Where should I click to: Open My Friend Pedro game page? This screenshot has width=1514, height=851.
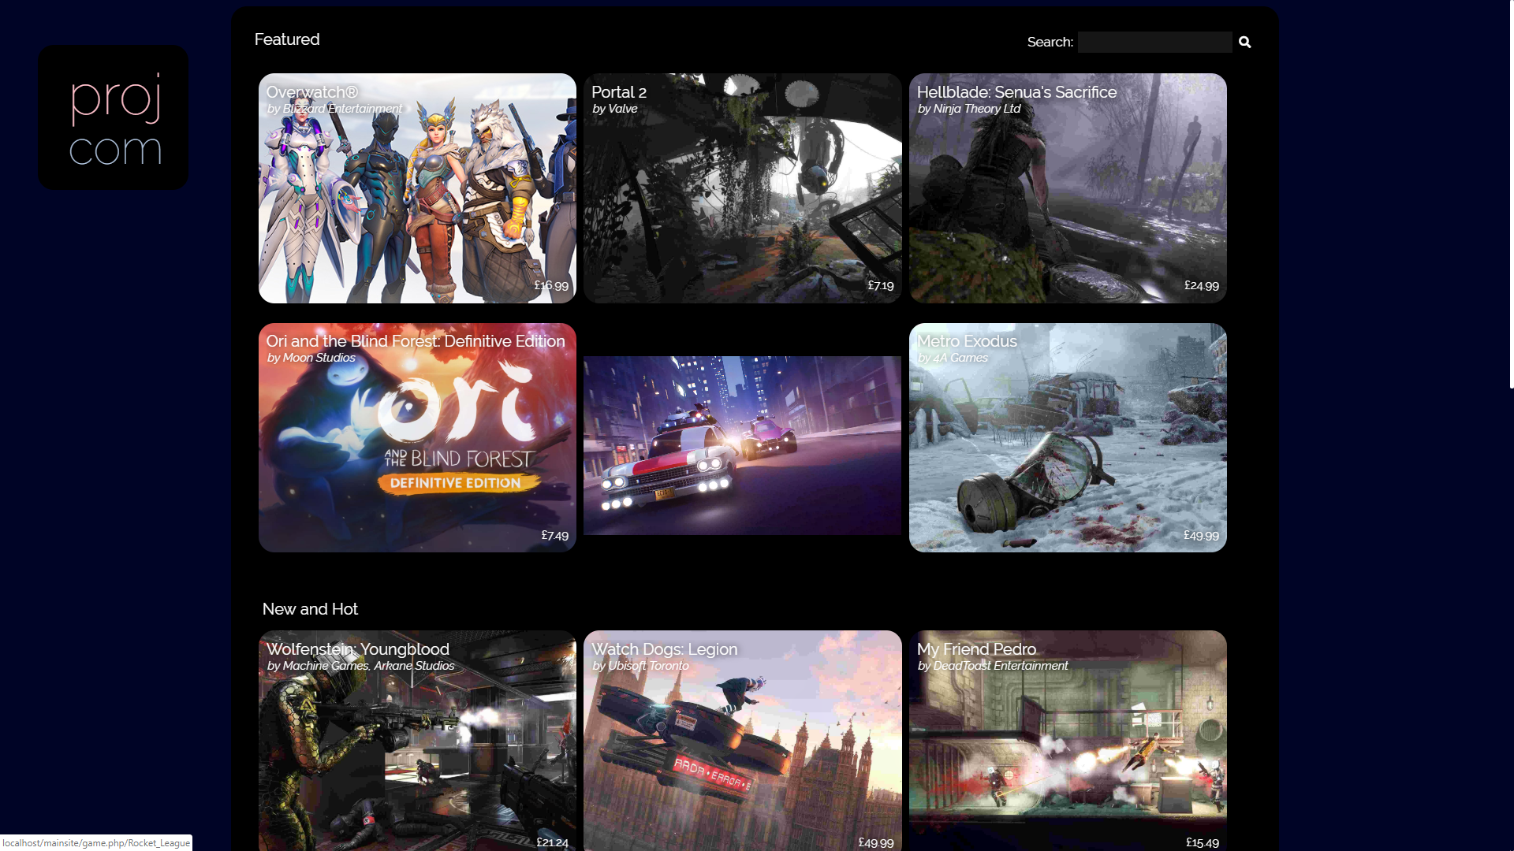click(x=1067, y=741)
